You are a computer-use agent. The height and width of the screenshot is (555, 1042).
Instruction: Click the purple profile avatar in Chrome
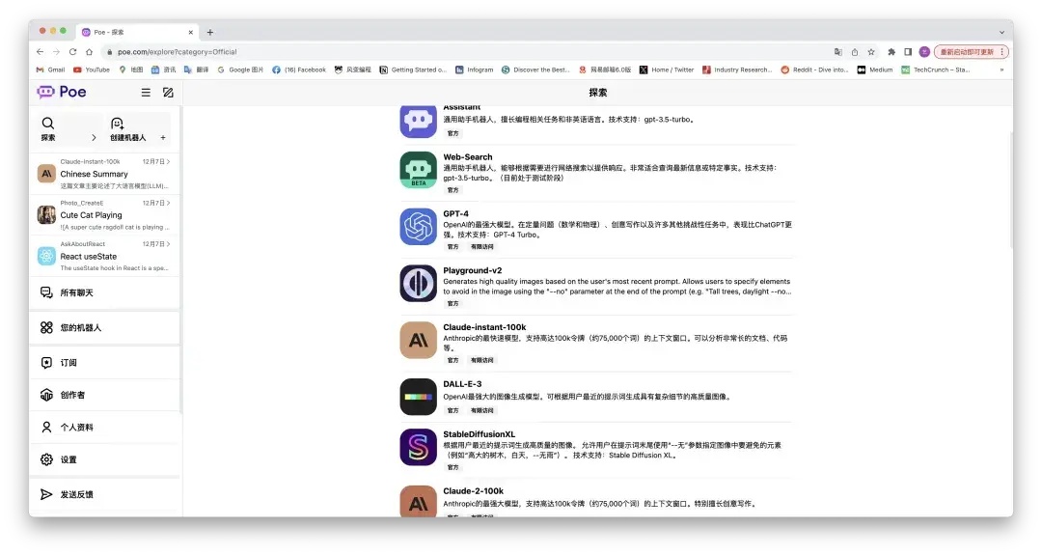click(924, 52)
